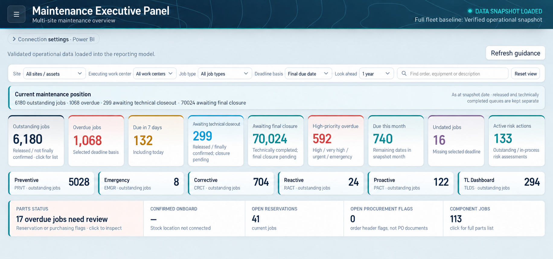Click the Current maintenance position heading

click(x=53, y=94)
